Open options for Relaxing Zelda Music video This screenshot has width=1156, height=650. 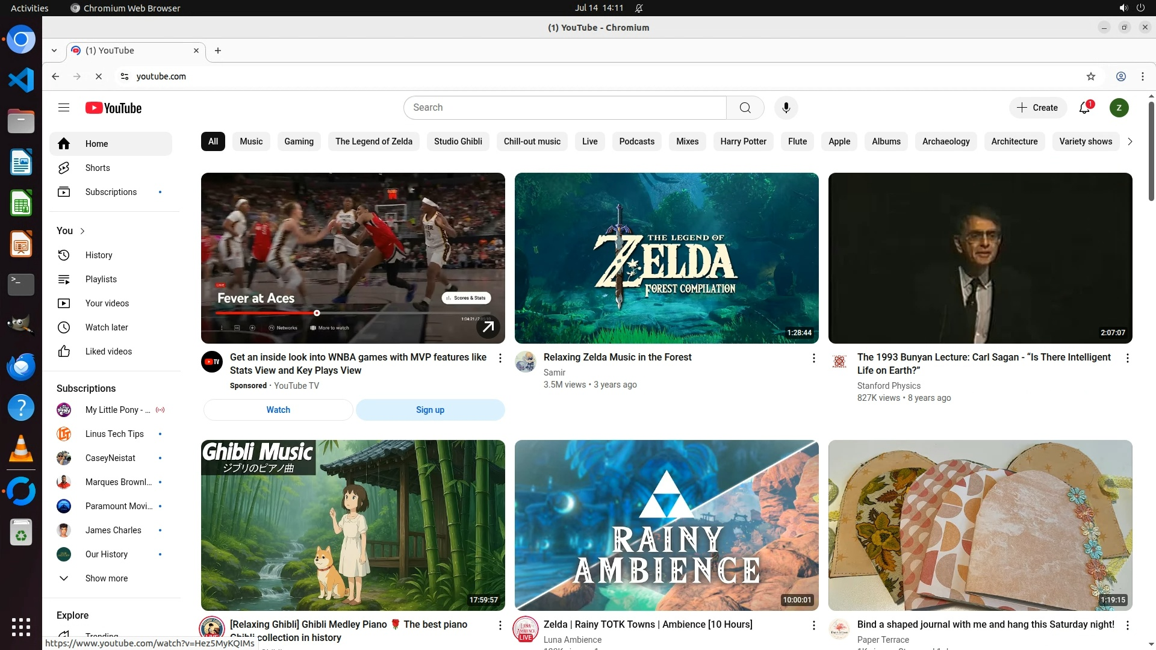tap(813, 358)
